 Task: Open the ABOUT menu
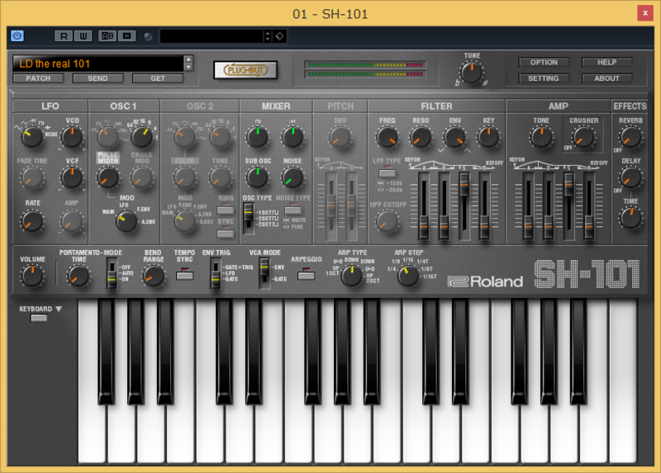pyautogui.click(x=607, y=78)
